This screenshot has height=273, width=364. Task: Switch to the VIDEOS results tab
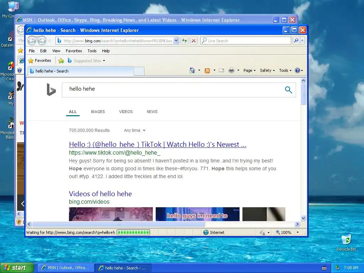point(125,112)
